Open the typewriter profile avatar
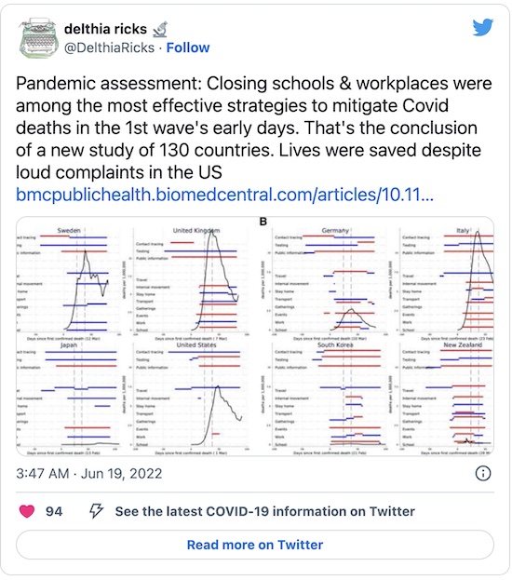512x580 pixels. point(39,38)
